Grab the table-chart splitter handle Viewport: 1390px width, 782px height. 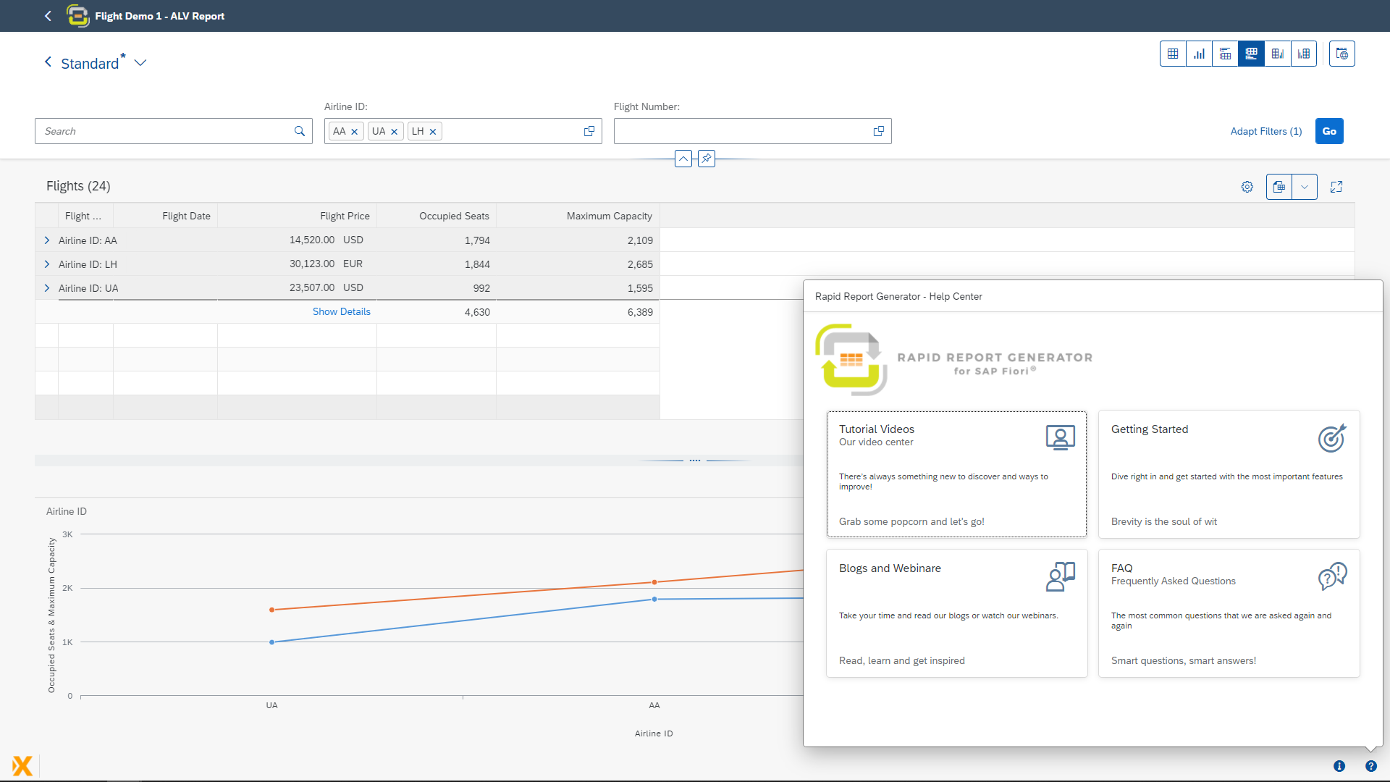694,461
